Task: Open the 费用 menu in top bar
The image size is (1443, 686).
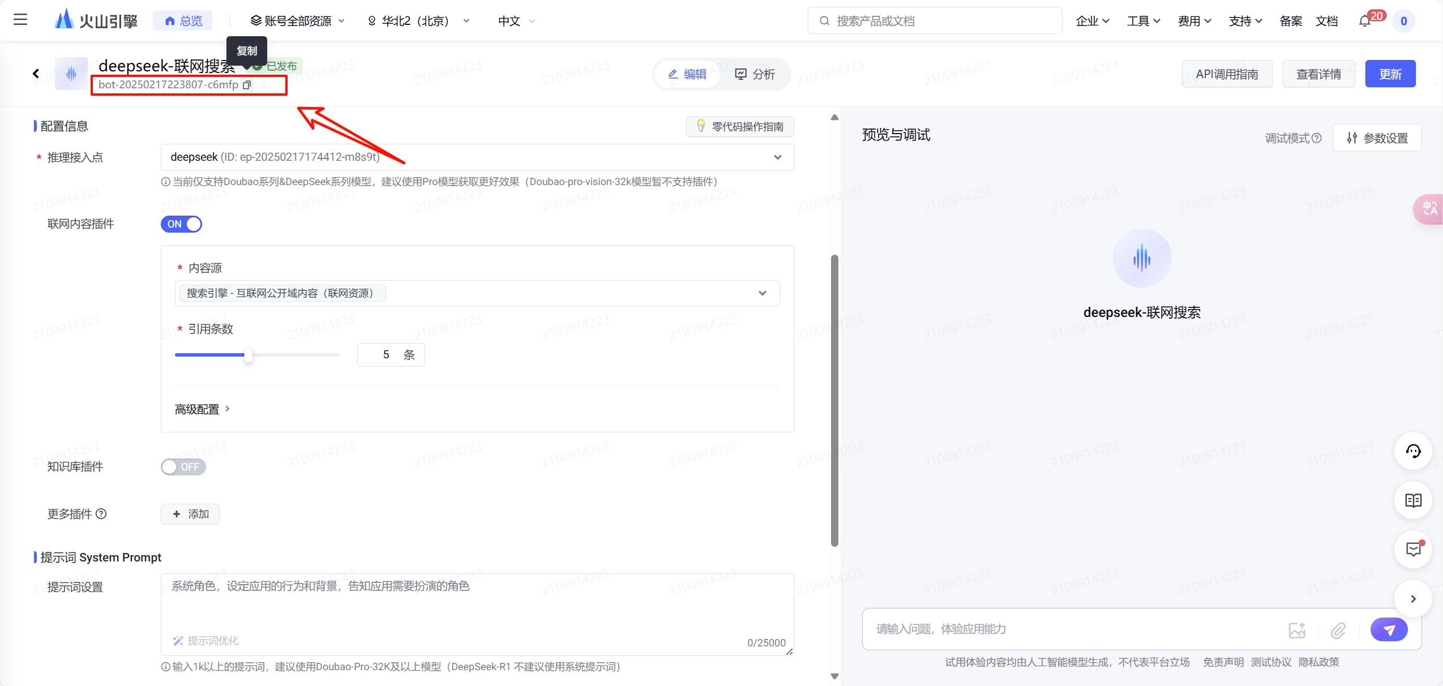Action: [1194, 21]
